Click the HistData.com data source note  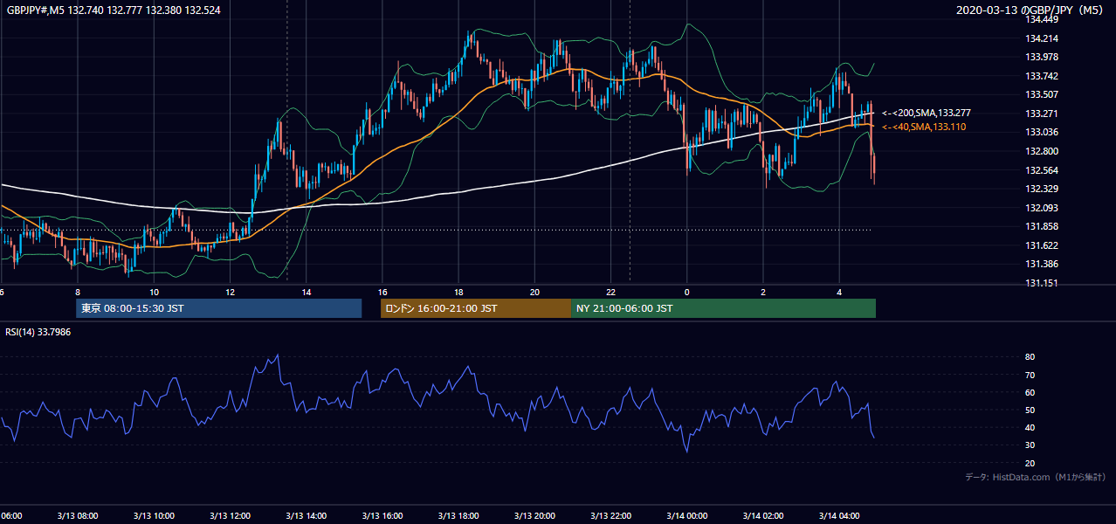click(1036, 477)
